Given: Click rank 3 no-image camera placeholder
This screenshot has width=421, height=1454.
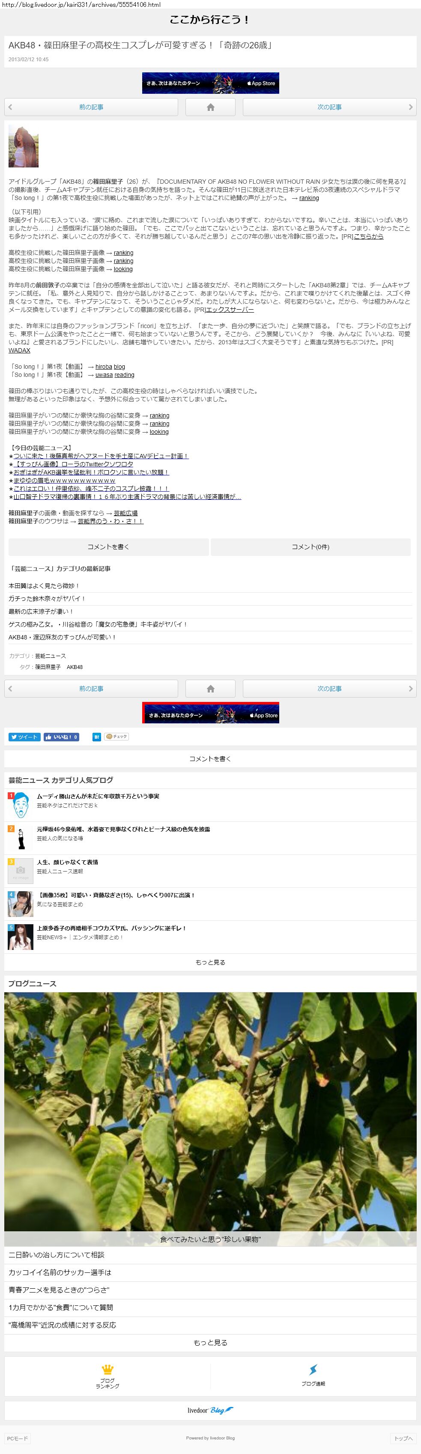Looking at the screenshot, I should tap(21, 871).
